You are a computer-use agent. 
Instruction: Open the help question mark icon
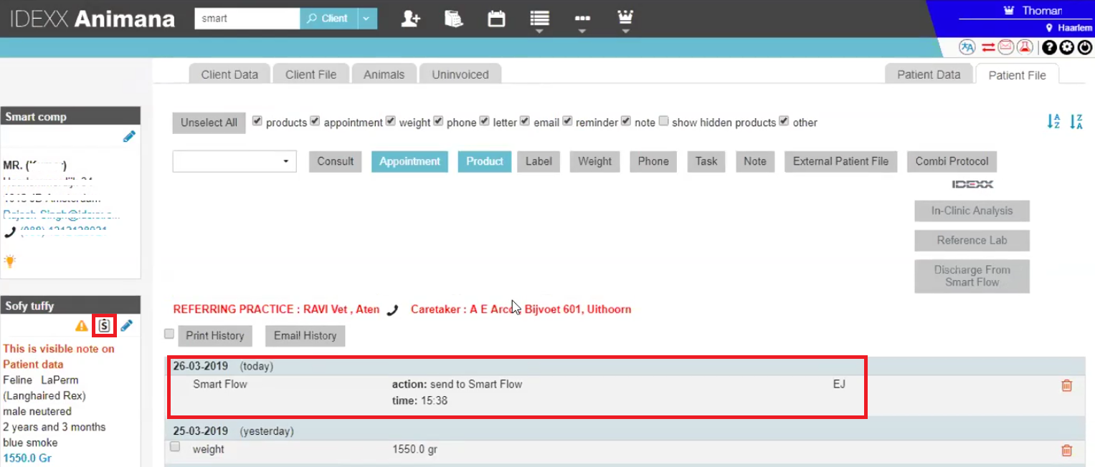(x=1049, y=47)
